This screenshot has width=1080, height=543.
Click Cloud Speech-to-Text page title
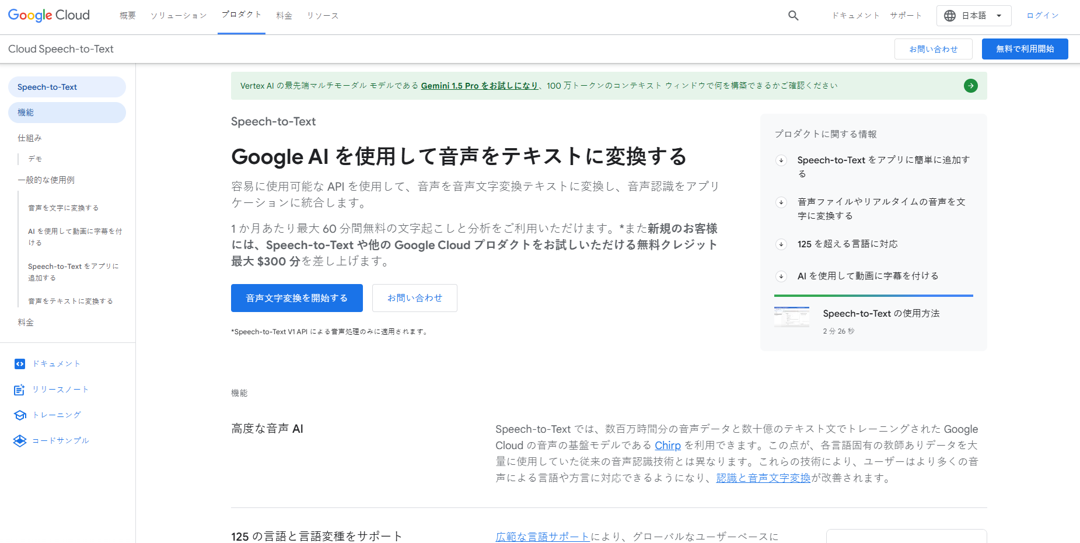pyautogui.click(x=61, y=49)
